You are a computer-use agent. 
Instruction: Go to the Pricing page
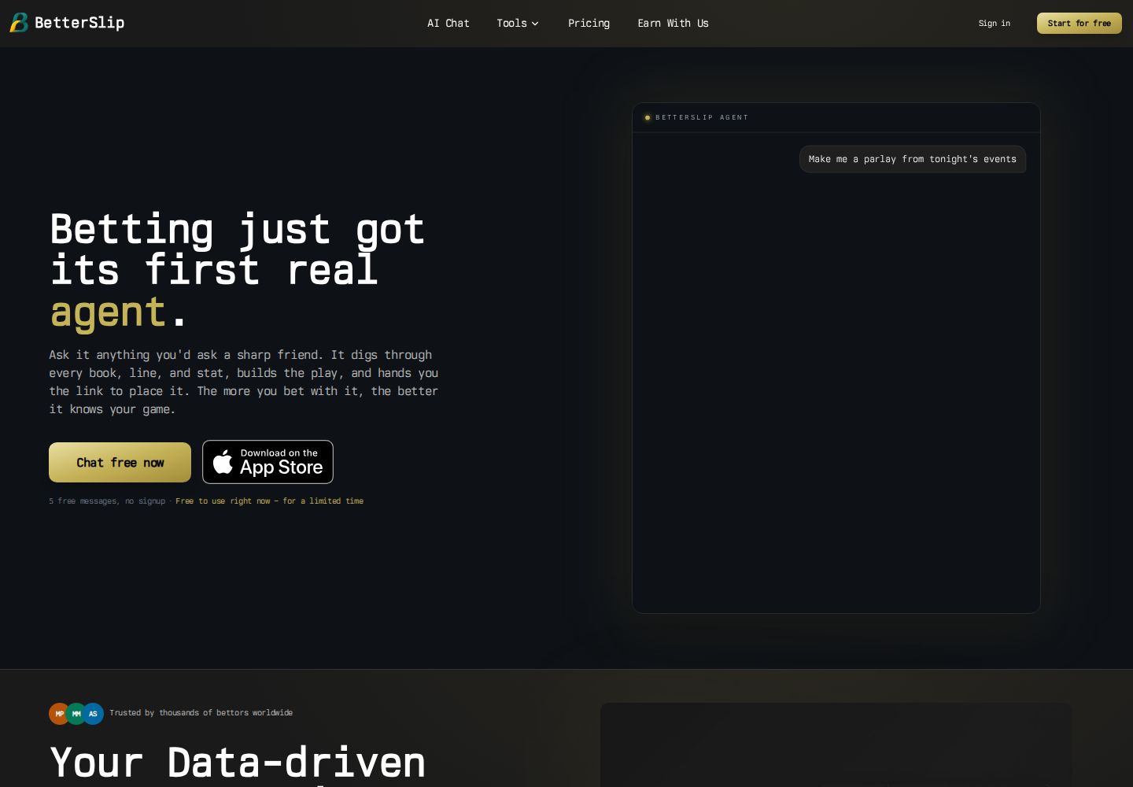tap(589, 24)
